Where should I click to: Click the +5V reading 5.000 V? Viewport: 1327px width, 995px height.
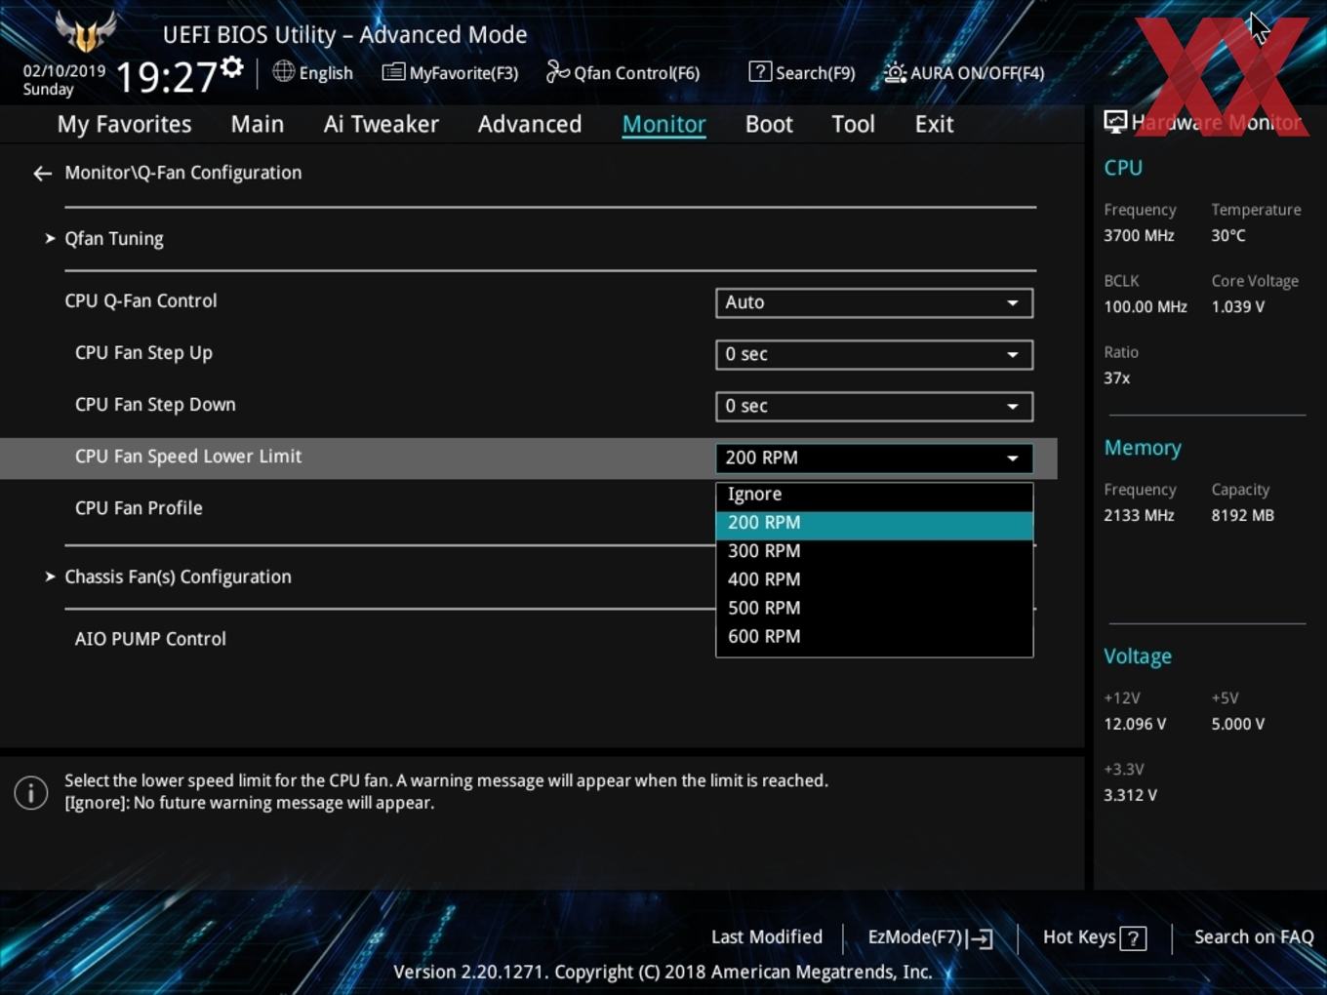[1237, 725]
